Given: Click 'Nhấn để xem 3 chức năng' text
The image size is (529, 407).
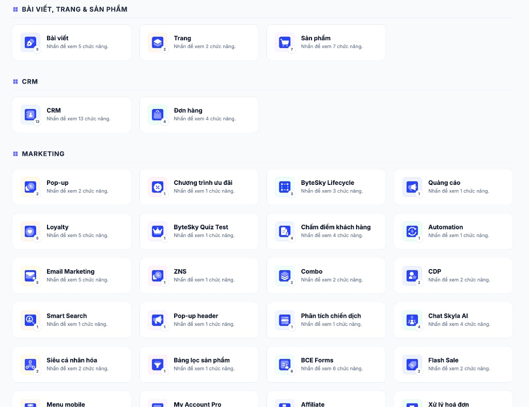Looking at the screenshot, I should pos(332,191).
